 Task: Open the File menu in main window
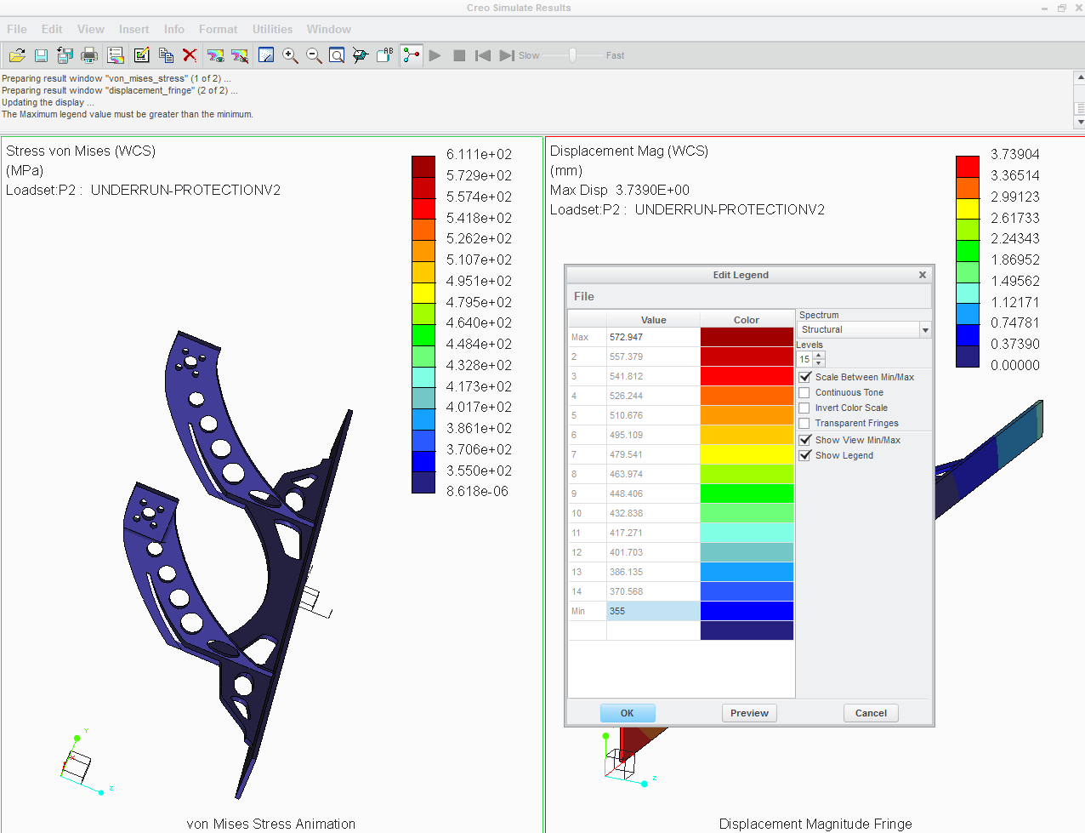17,29
